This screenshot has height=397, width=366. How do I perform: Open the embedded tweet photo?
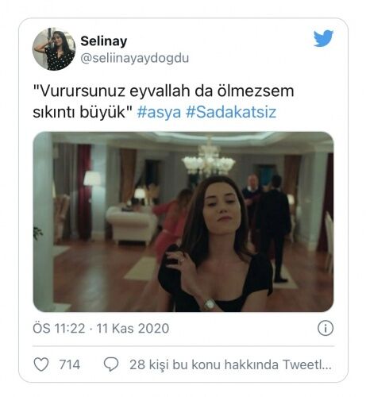[x=183, y=222]
